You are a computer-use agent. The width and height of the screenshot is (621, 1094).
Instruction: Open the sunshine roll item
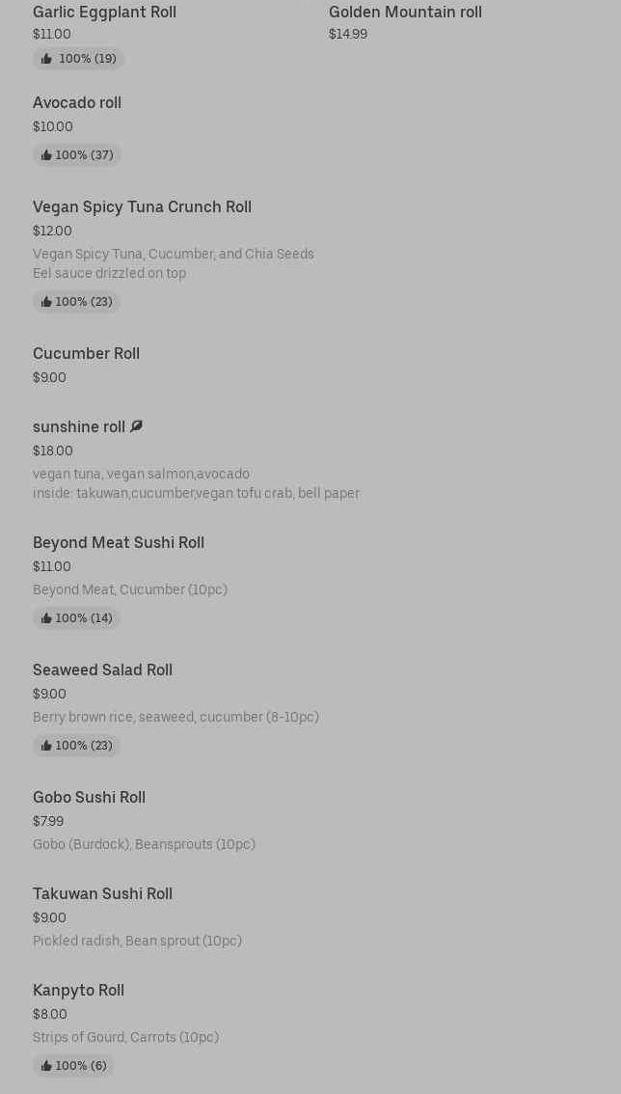79,426
